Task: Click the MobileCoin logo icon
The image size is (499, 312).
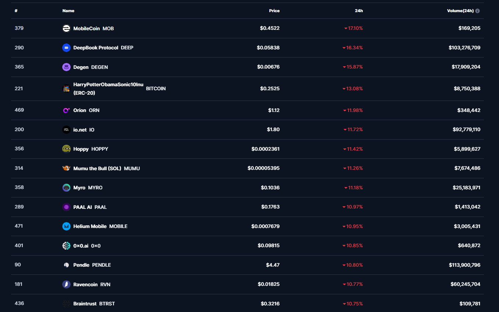Action: click(x=66, y=28)
